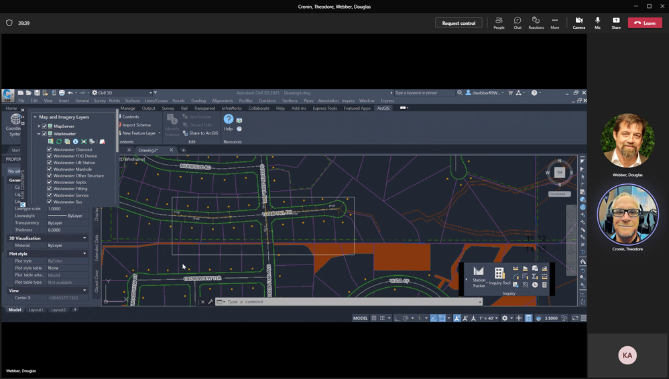Screen dimensions: 669x379
Task: Click the Request control button
Action: click(x=459, y=23)
